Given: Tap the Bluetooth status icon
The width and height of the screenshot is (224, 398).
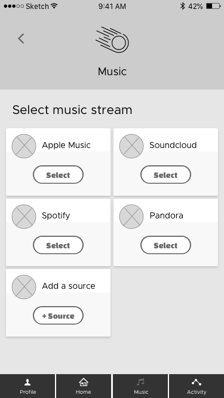Looking at the screenshot, I should (x=182, y=6).
